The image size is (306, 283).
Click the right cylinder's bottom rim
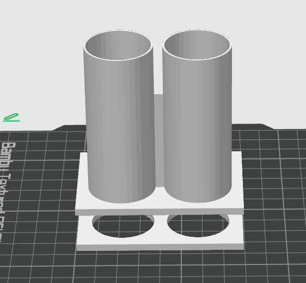(x=198, y=199)
